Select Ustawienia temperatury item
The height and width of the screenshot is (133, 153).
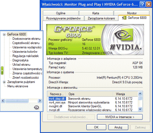(27, 69)
